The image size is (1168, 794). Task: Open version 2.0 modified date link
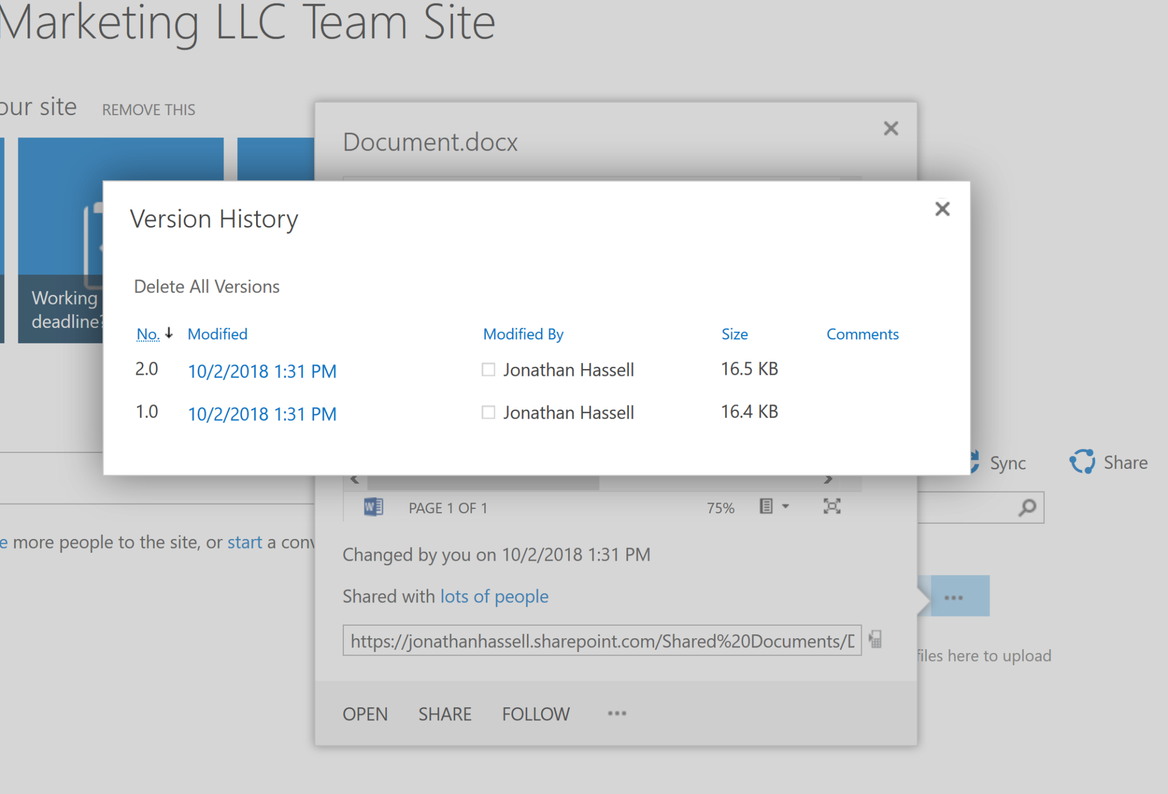[x=262, y=371]
